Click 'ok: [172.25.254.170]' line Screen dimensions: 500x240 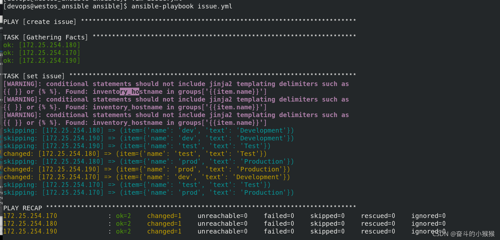42,53
